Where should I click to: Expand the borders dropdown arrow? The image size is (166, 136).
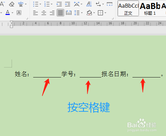(x=105, y=13)
